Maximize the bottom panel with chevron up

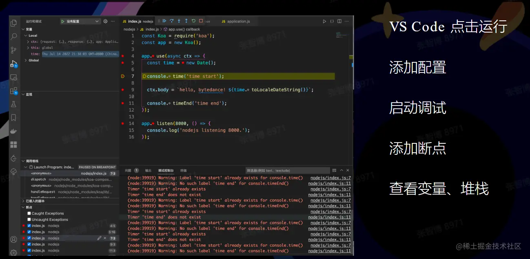[x=342, y=170]
